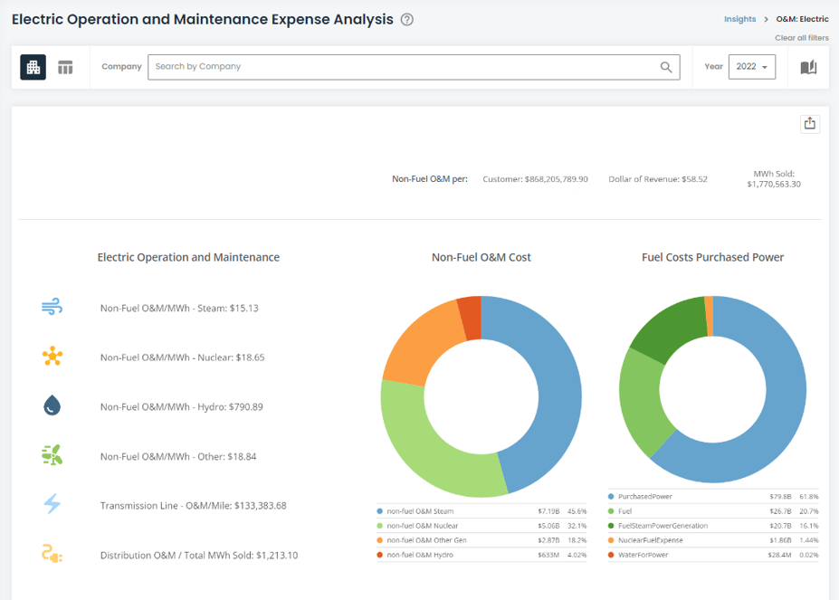Click the orange NuclearFuelExpense legend dot

(x=611, y=540)
